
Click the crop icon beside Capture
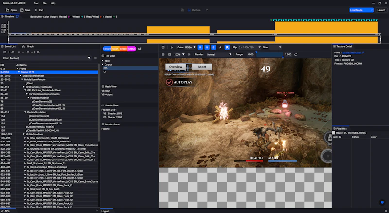click(x=182, y=10)
